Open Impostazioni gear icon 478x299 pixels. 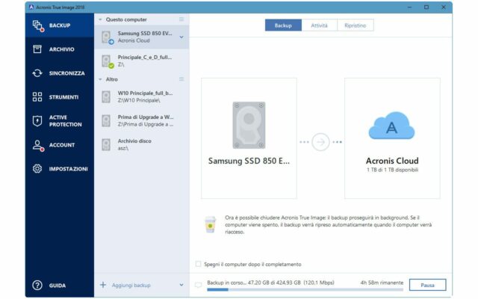[x=37, y=169]
